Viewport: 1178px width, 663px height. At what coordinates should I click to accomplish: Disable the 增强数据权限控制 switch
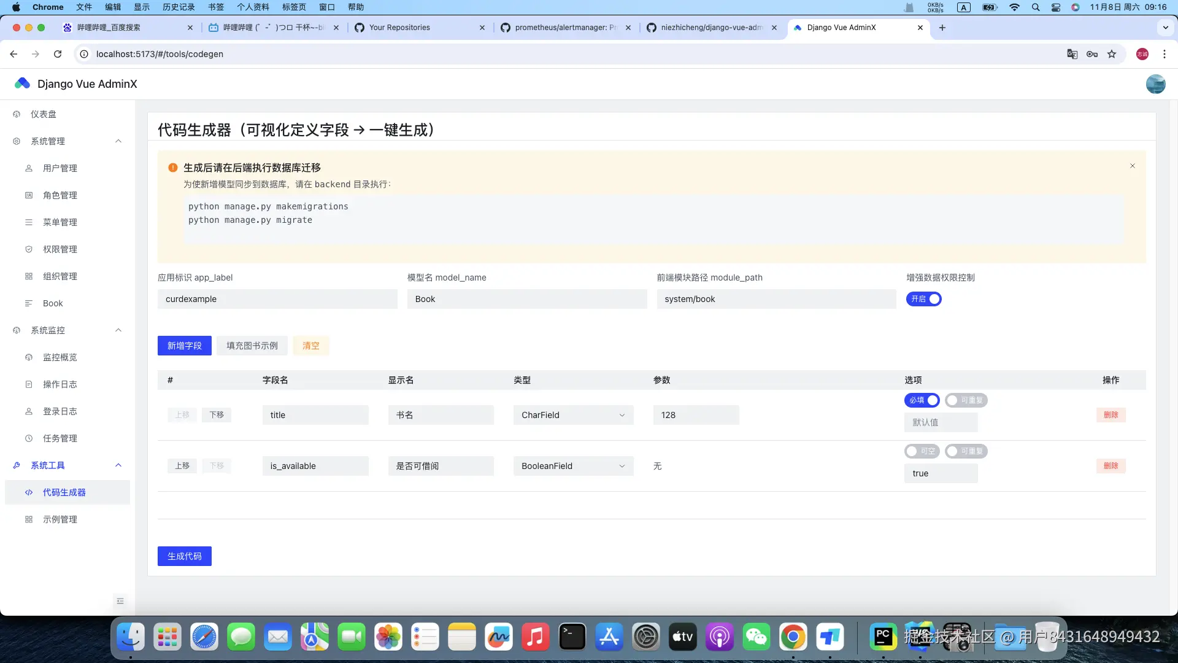click(x=924, y=299)
